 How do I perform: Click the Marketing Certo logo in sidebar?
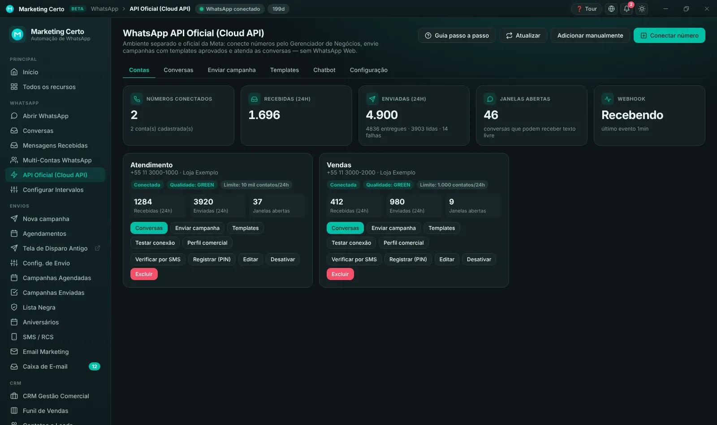(17, 34)
